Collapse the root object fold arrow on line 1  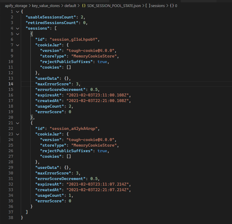pos(18,12)
